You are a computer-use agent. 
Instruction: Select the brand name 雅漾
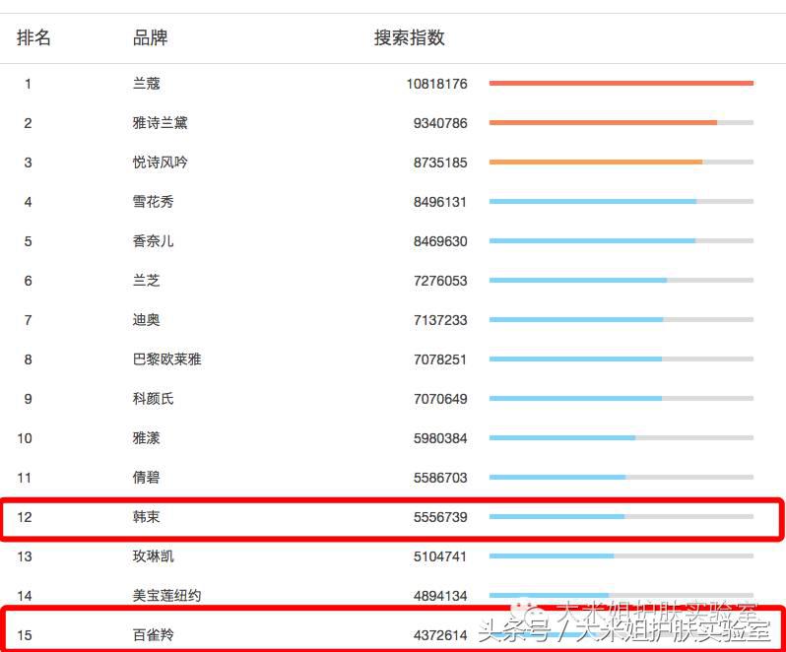pyautogui.click(x=147, y=438)
